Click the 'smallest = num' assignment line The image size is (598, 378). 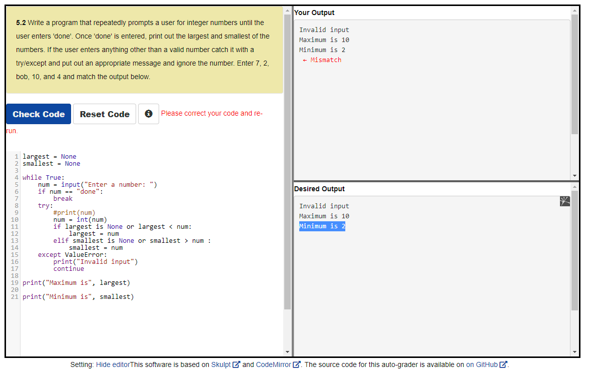(x=96, y=247)
